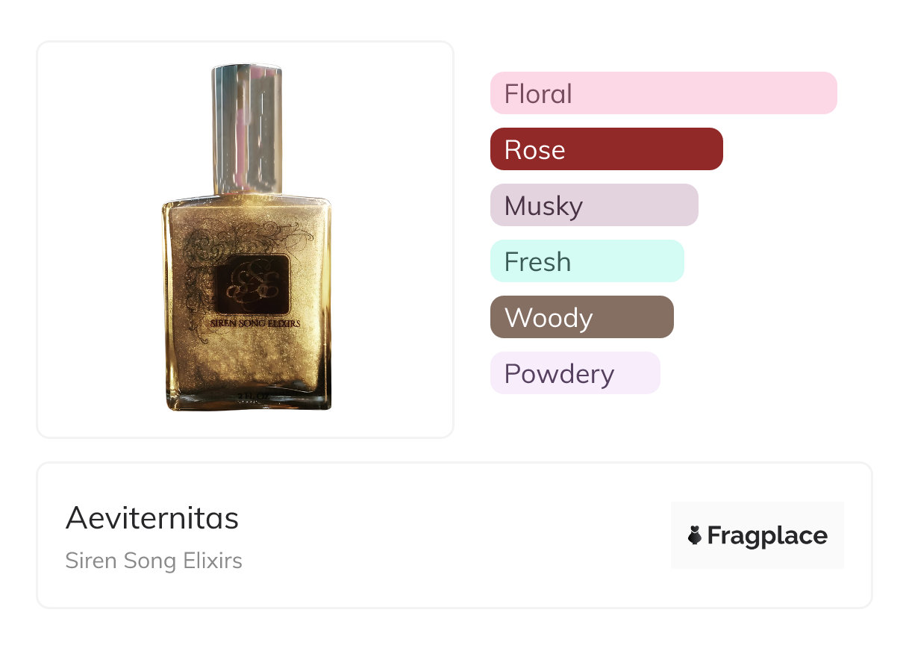Pick the mint green Fresh accord bar

[x=587, y=261]
